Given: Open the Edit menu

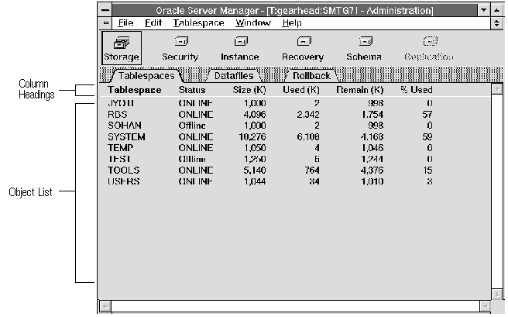Looking at the screenshot, I should [153, 23].
